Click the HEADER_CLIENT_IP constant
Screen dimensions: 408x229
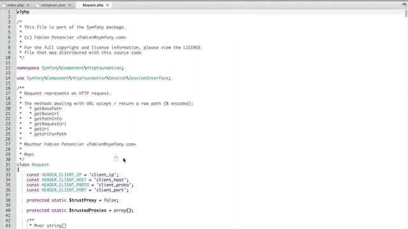click(62, 175)
